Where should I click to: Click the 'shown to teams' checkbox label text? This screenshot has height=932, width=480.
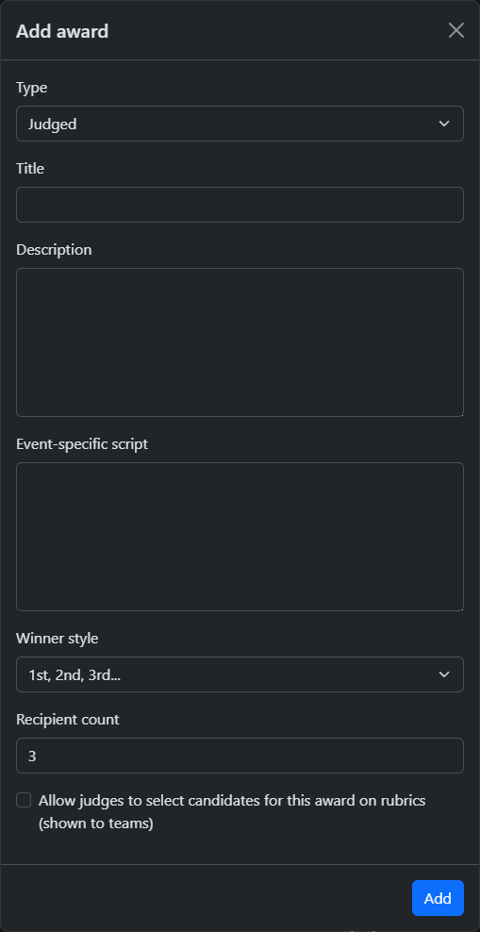pyautogui.click(x=95, y=824)
